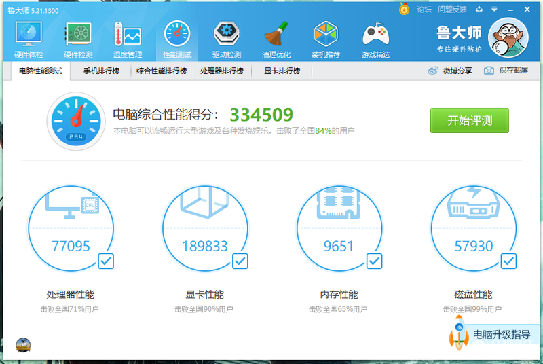The image size is (543, 364).
Task: Click the download tray icon in title bar
Action: [x=479, y=10]
